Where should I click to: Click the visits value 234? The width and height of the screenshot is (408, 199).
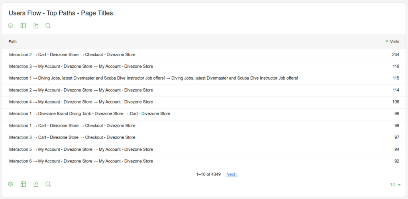coord(396,55)
